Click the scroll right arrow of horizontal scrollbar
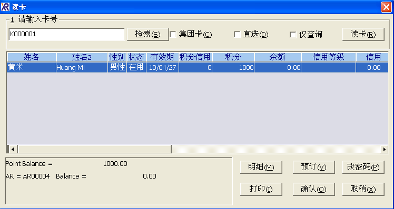This screenshot has height=209, width=394. [x=384, y=150]
